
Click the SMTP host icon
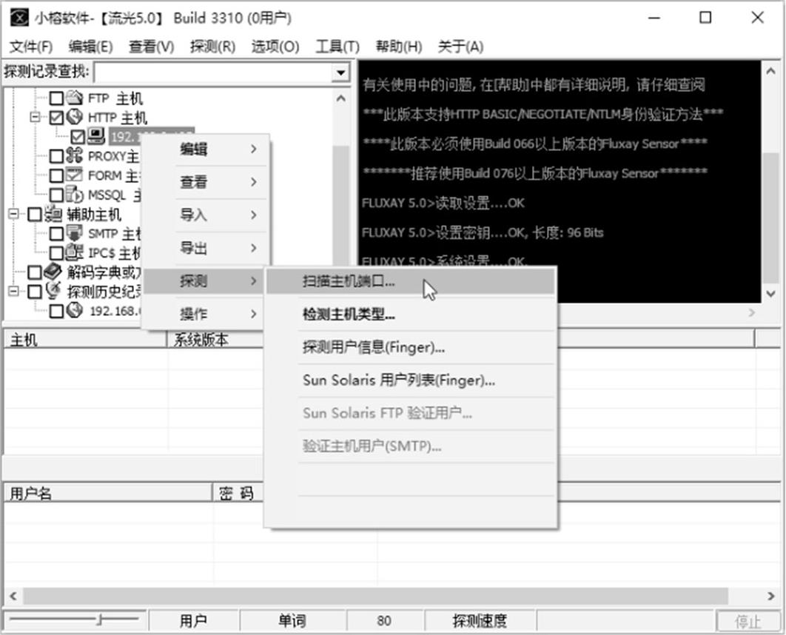[x=75, y=234]
